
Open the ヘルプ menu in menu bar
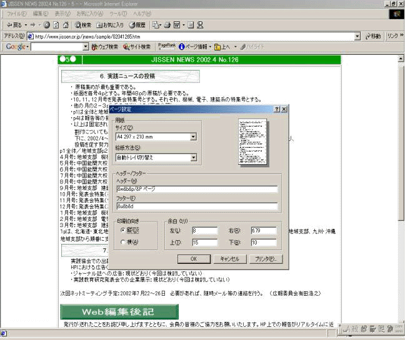pos(141,14)
